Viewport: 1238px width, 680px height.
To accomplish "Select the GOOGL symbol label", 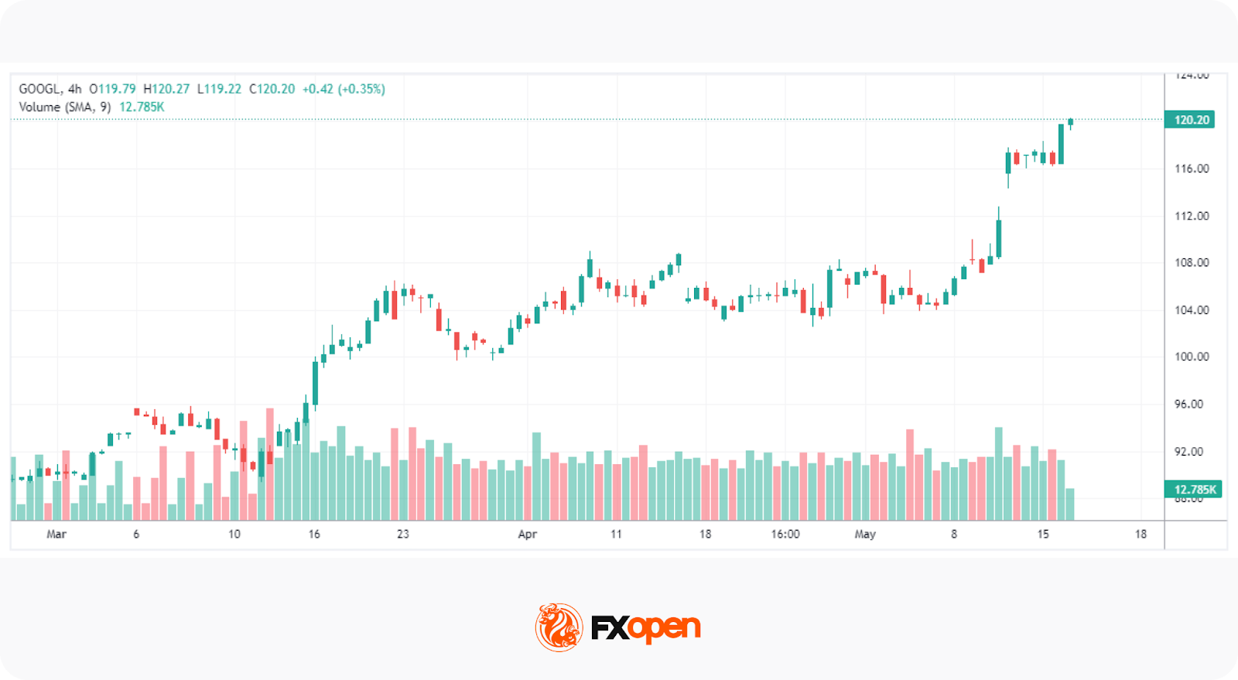I will 39,89.
